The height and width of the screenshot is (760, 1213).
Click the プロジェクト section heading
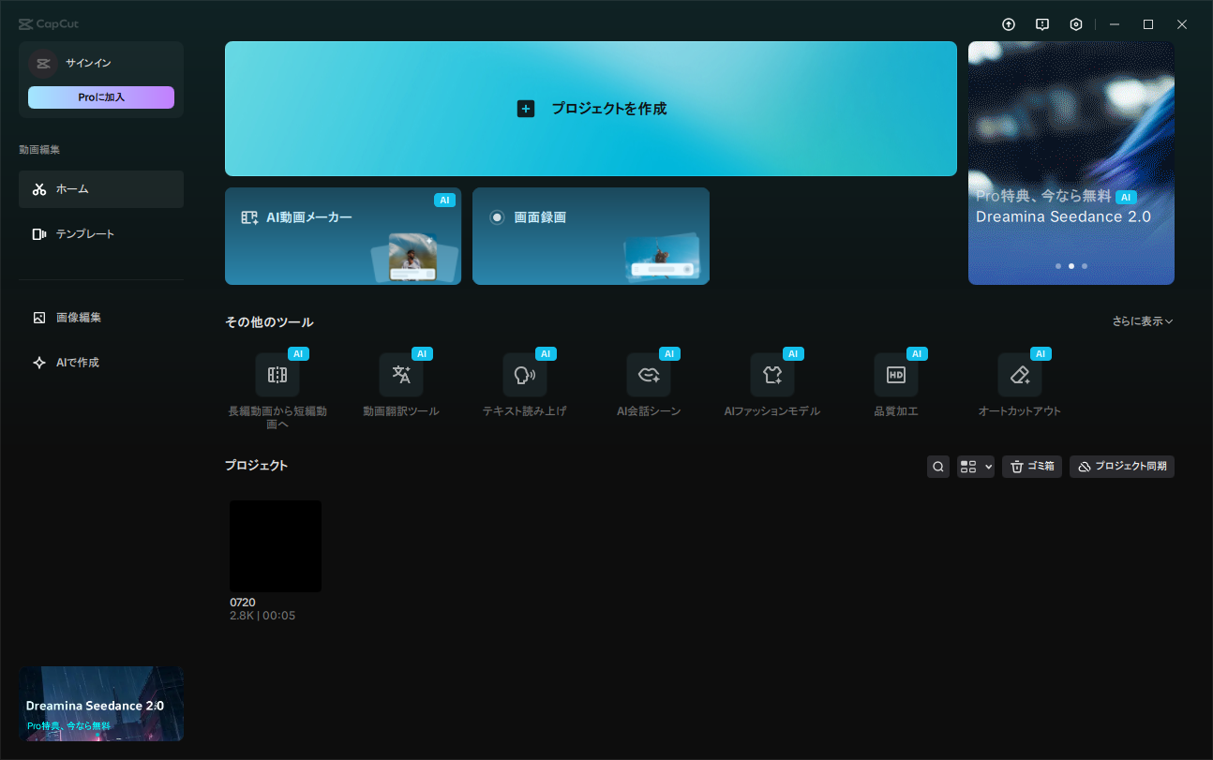(256, 466)
